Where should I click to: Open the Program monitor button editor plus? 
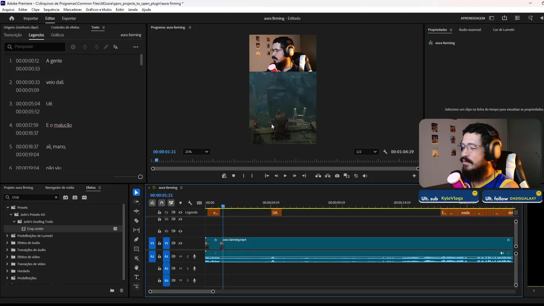414,176
